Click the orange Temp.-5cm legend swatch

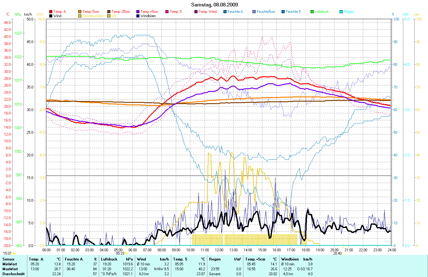pyautogui.click(x=80, y=12)
